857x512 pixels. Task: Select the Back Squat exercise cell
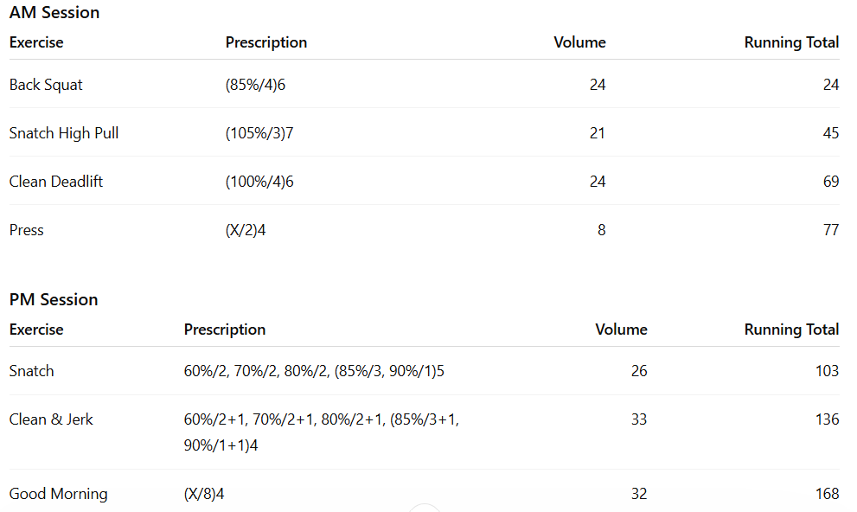46,85
